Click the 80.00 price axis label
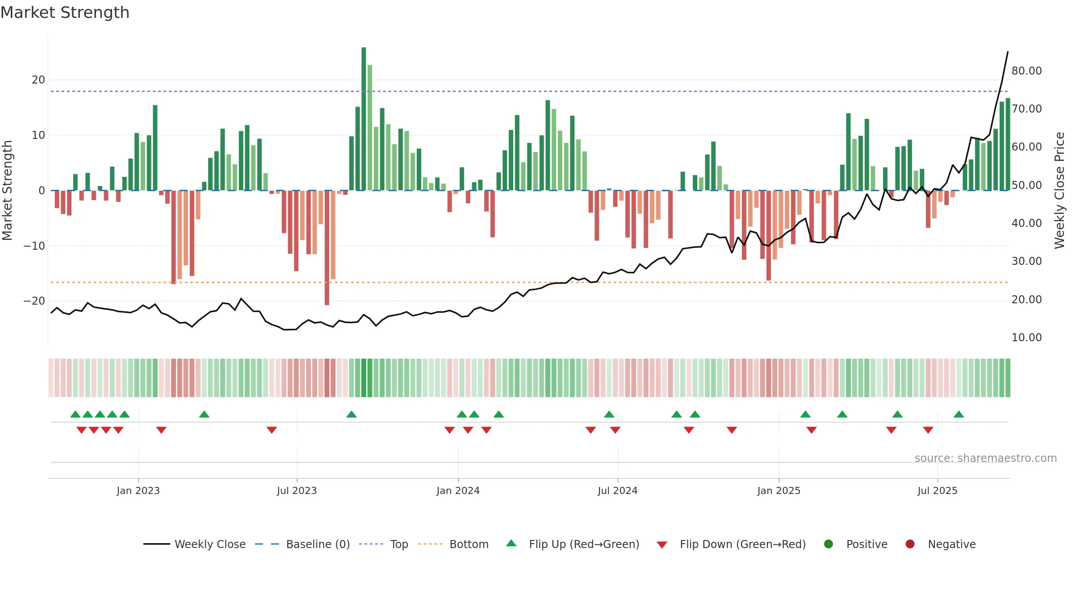Image resolution: width=1072 pixels, height=603 pixels. pyautogui.click(x=1026, y=71)
